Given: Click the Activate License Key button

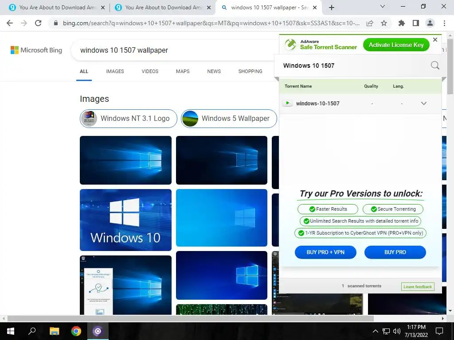Looking at the screenshot, I should coord(396,45).
